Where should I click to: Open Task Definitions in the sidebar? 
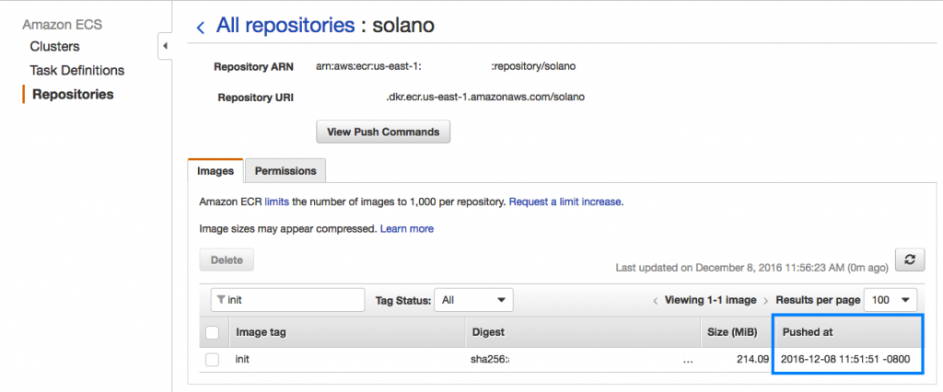coord(76,70)
